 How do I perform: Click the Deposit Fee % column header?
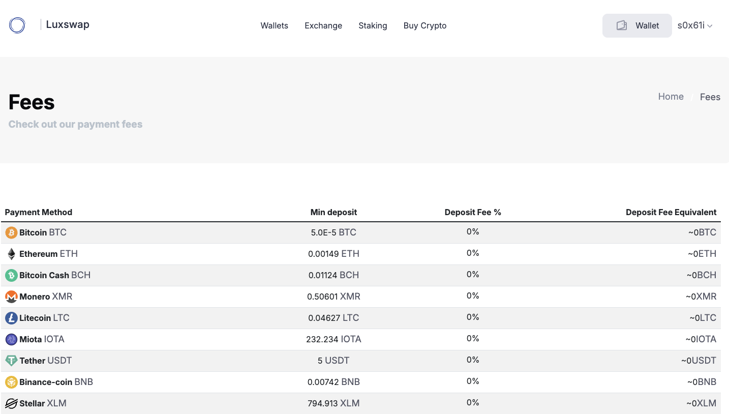coord(473,212)
